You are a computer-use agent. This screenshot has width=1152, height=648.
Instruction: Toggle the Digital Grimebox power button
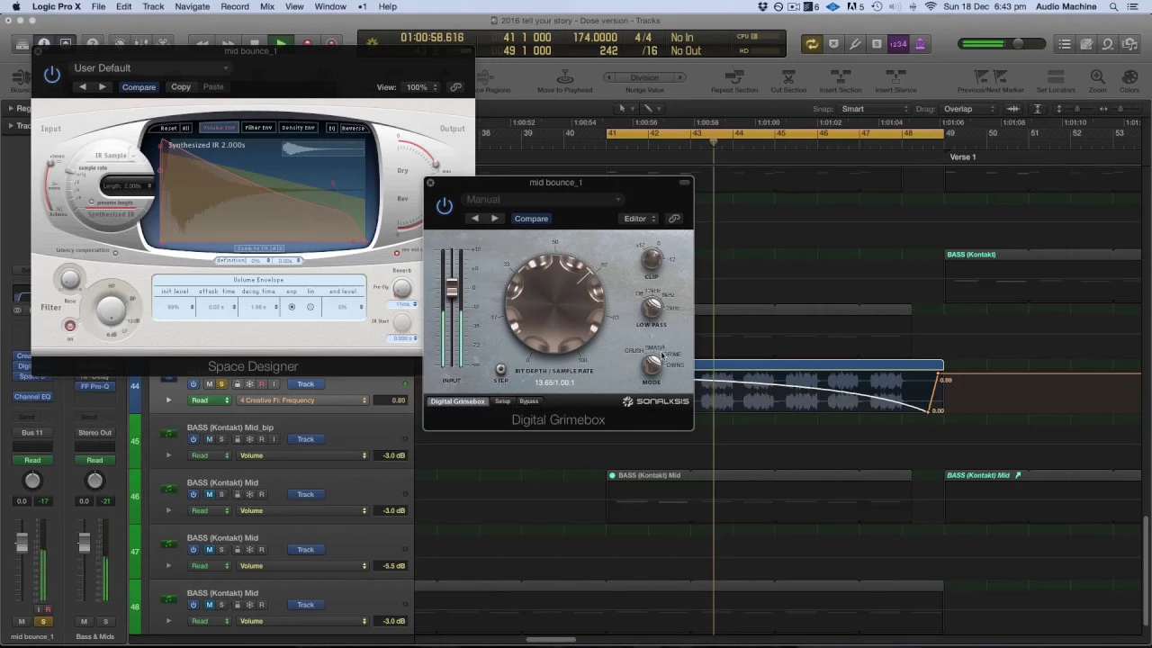445,206
